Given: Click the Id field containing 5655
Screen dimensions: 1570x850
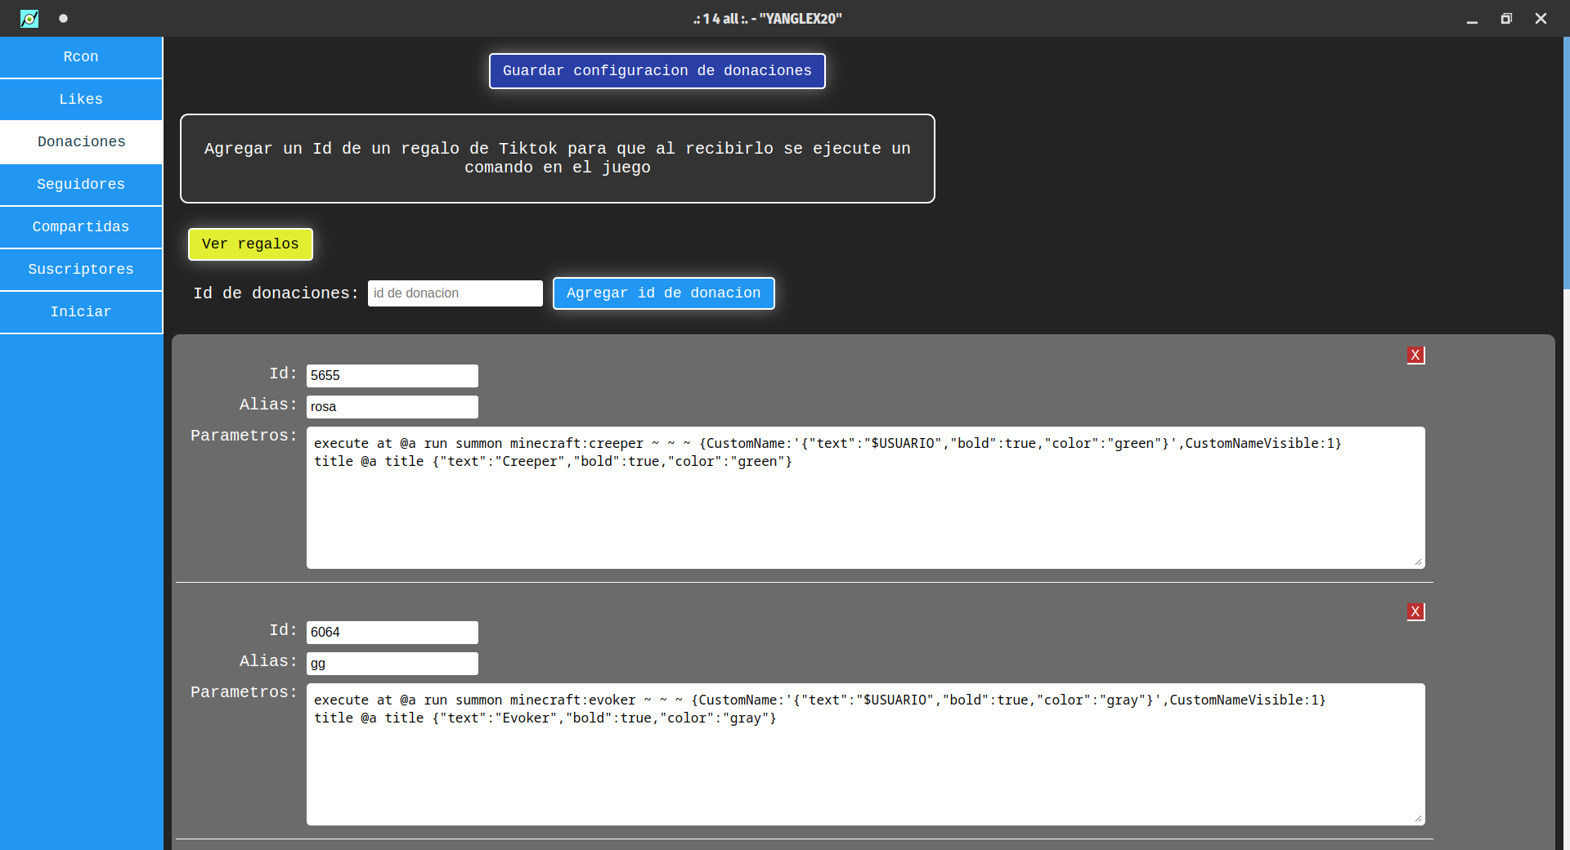Looking at the screenshot, I should [x=392, y=376].
